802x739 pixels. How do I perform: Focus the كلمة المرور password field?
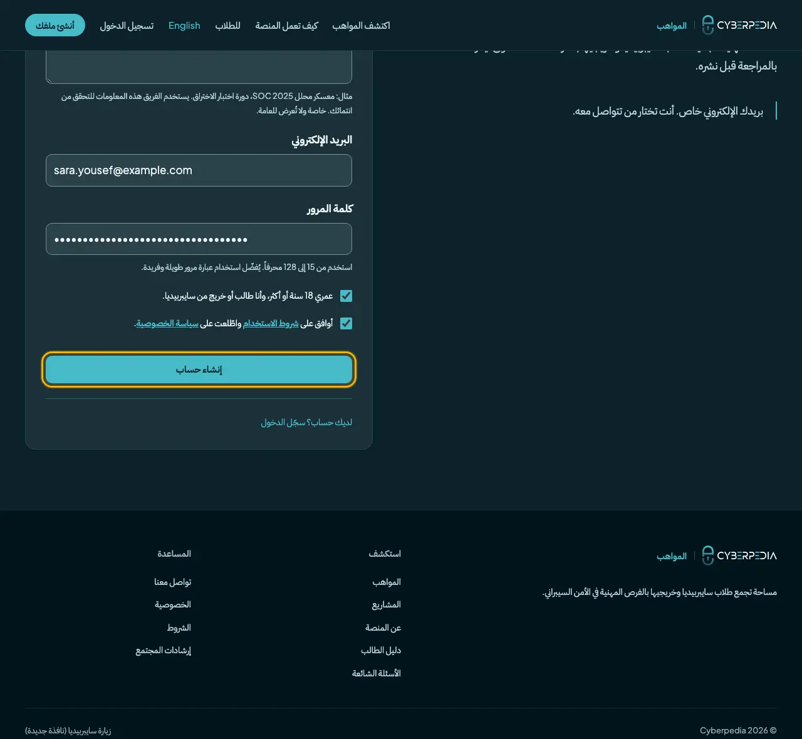[x=199, y=239]
